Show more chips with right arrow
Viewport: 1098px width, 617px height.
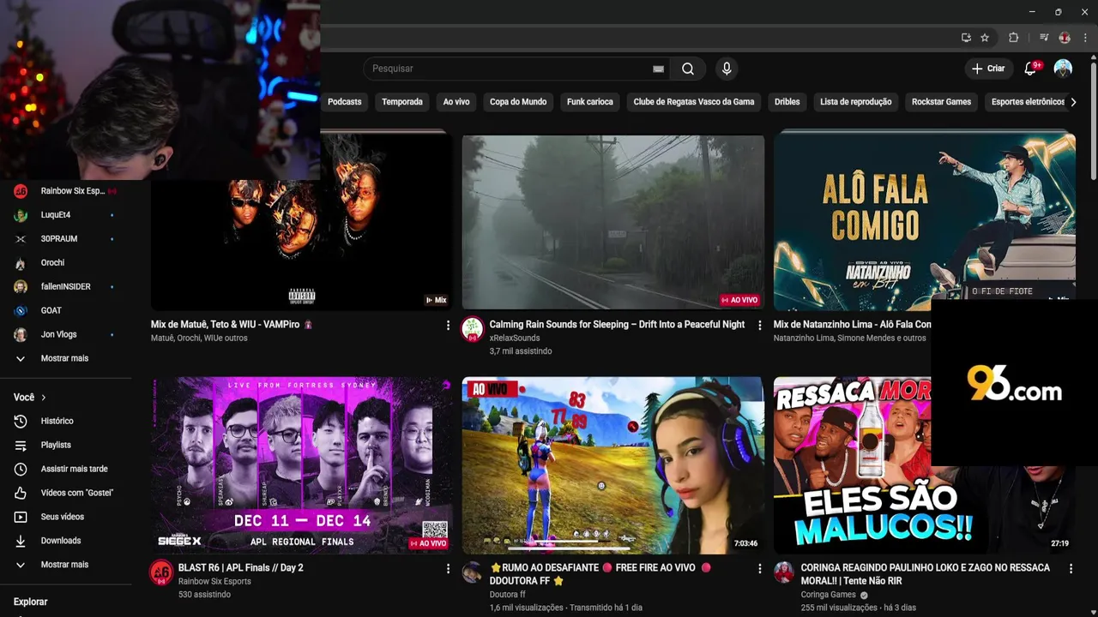(1073, 102)
